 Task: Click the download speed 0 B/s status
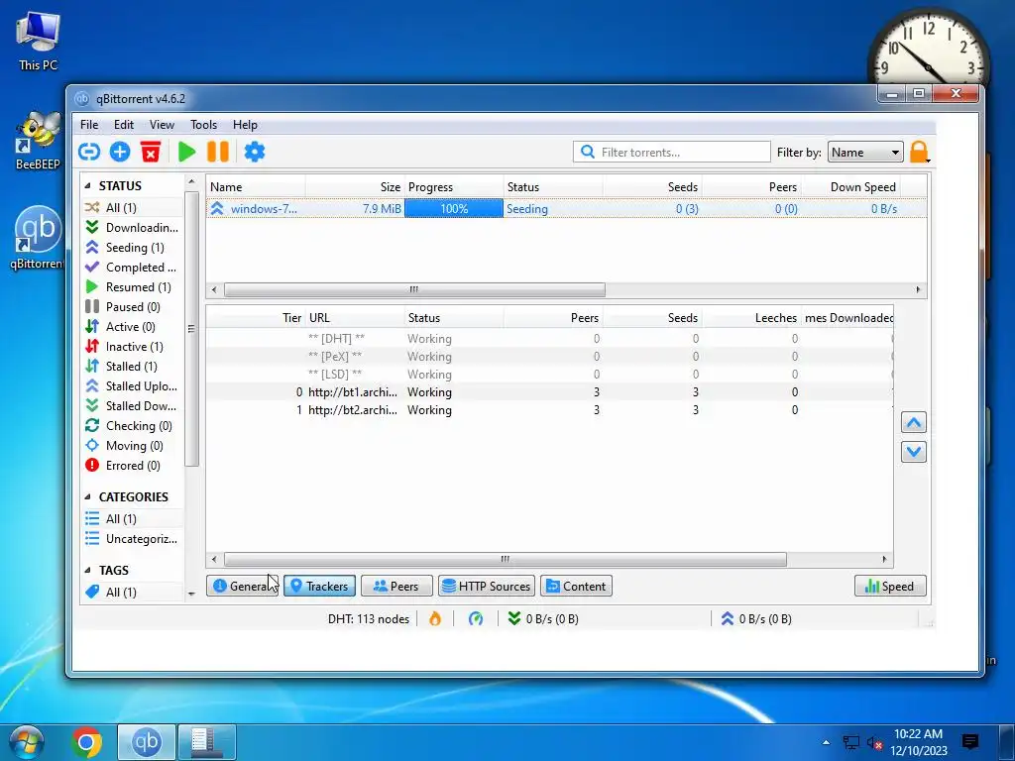pyautogui.click(x=543, y=618)
